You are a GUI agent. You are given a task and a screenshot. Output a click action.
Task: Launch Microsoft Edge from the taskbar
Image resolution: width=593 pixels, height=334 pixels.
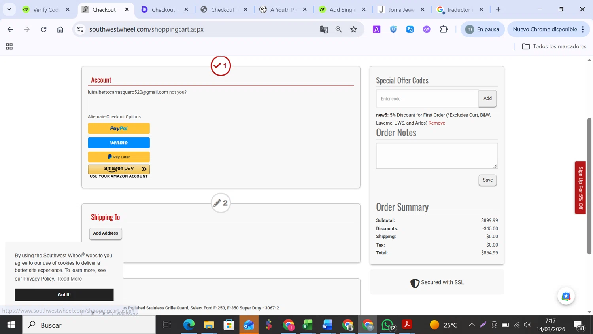pos(189,325)
